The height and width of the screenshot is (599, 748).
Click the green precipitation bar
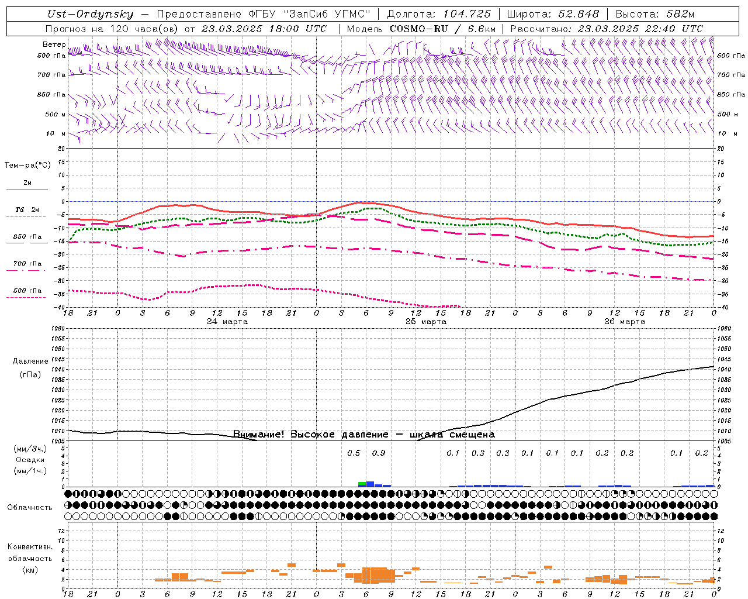[x=362, y=484]
